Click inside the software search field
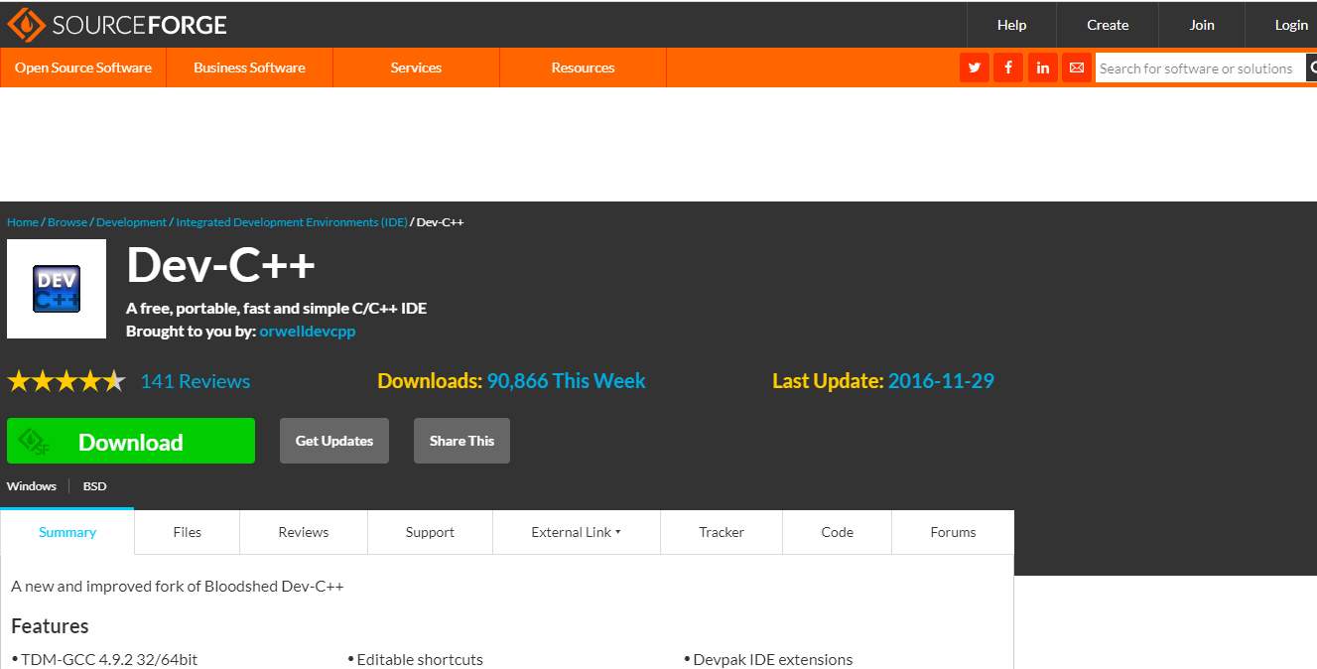 coord(1200,68)
